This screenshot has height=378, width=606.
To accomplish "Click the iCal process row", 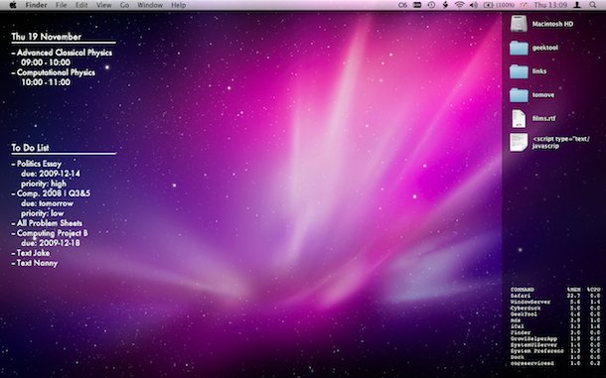I will pos(555,326).
